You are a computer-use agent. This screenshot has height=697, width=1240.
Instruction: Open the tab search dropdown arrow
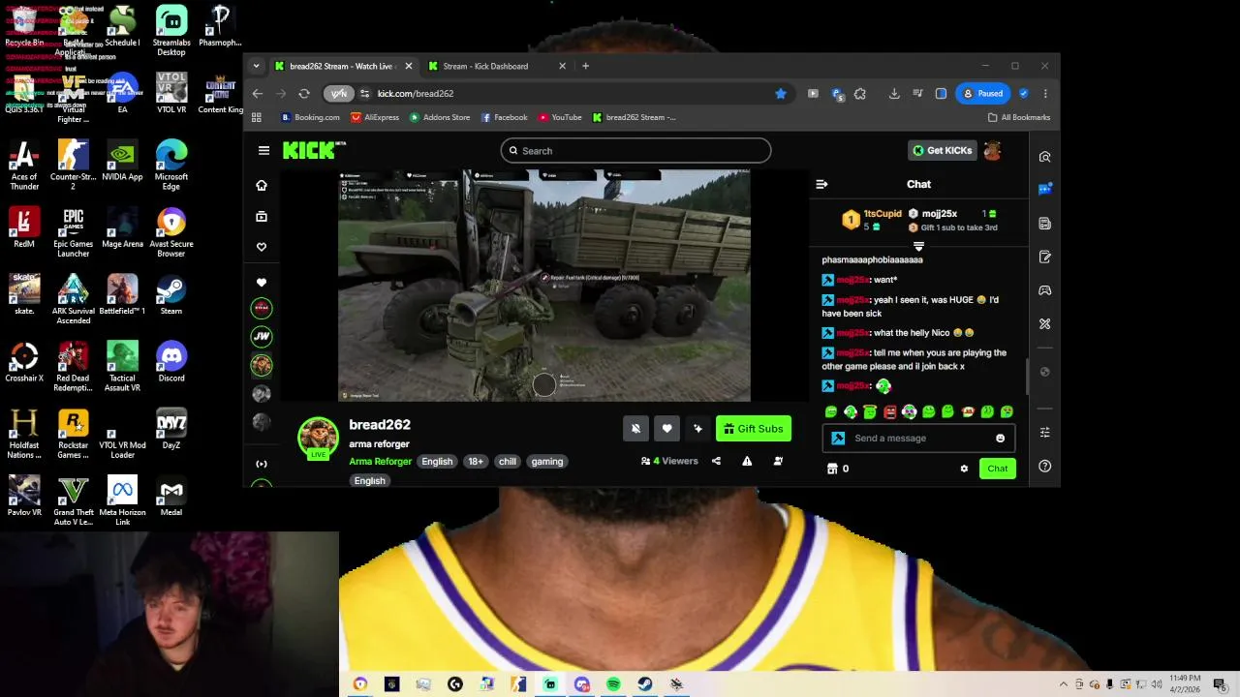(x=256, y=66)
